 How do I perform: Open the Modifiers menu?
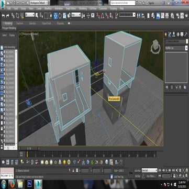[x=48, y=8]
